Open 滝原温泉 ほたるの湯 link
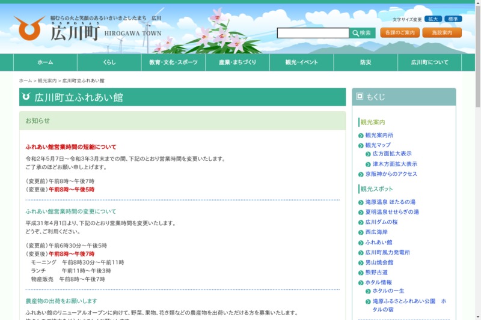The height and width of the screenshot is (320, 481). 390,202
